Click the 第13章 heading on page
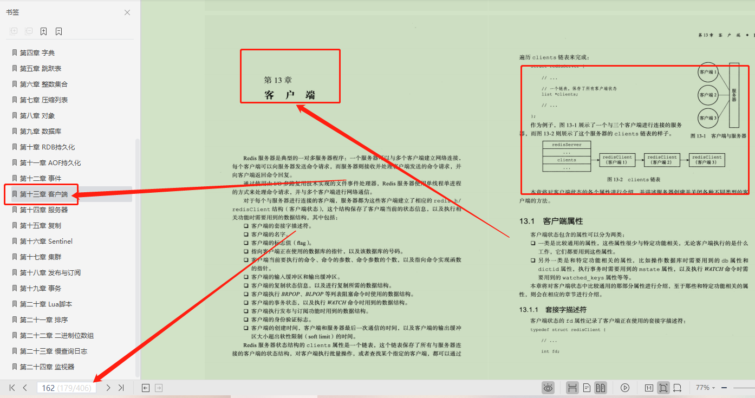 [278, 80]
